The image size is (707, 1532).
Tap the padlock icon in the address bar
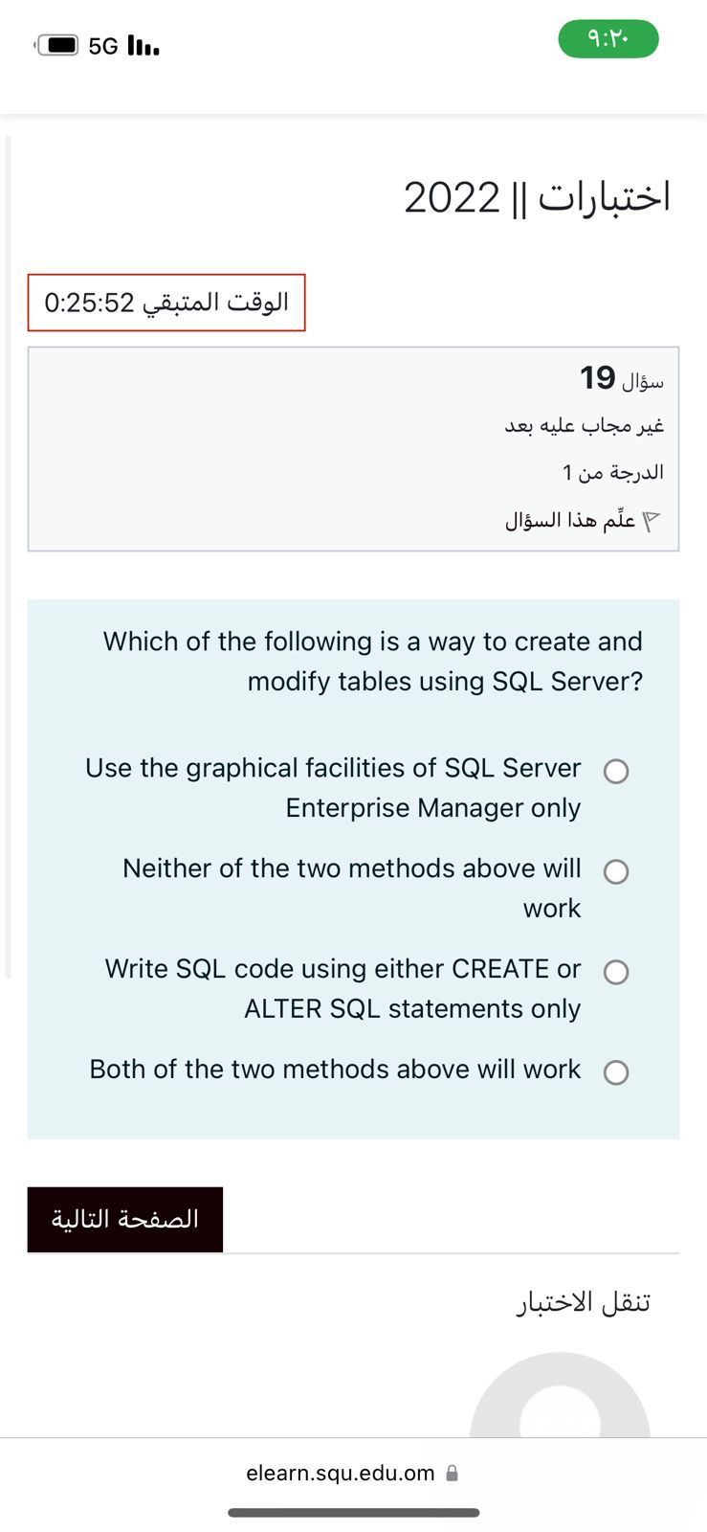pos(453,1474)
